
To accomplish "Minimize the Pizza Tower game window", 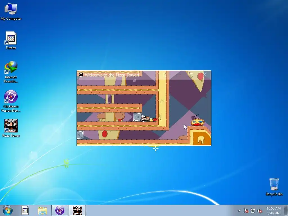I will (179, 75).
